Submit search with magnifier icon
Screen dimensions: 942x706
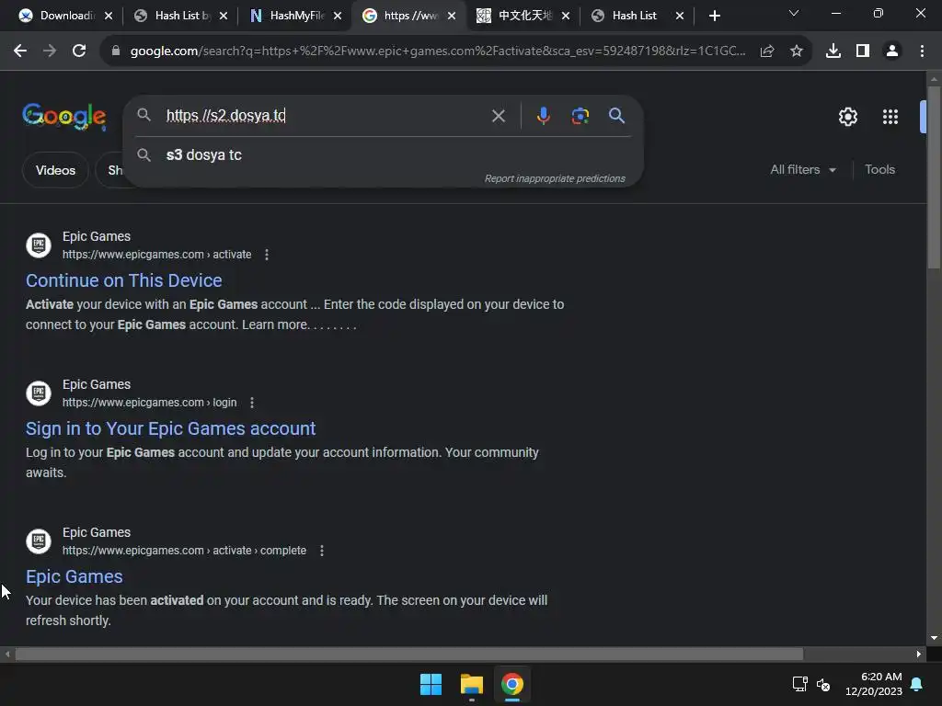coord(617,115)
